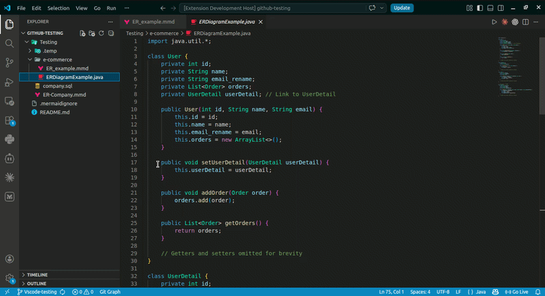Switch to the ER_example.mmd tab

pyautogui.click(x=153, y=22)
